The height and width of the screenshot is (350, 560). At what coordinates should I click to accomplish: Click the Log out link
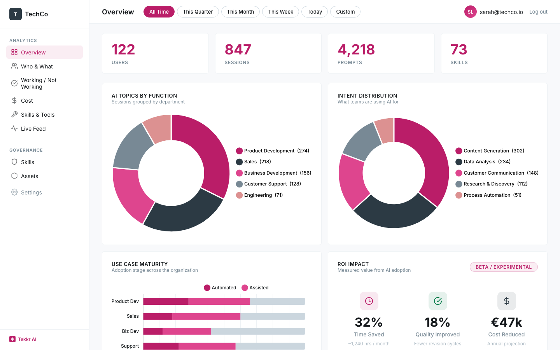click(x=538, y=12)
